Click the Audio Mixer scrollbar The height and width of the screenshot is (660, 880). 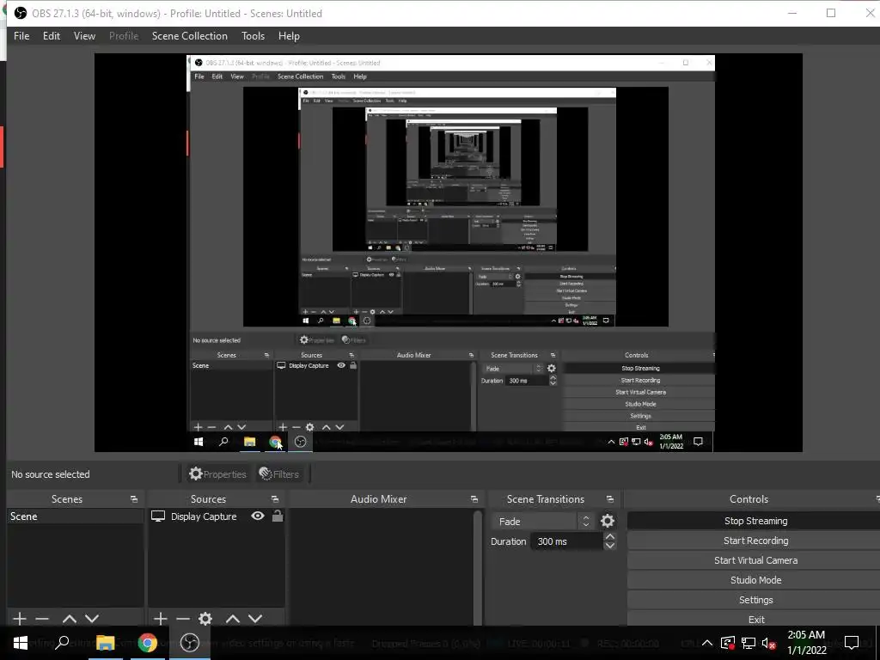pyautogui.click(x=478, y=565)
